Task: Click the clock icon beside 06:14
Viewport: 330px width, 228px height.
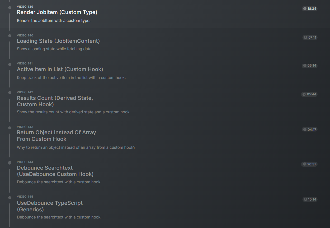Action: [305, 66]
